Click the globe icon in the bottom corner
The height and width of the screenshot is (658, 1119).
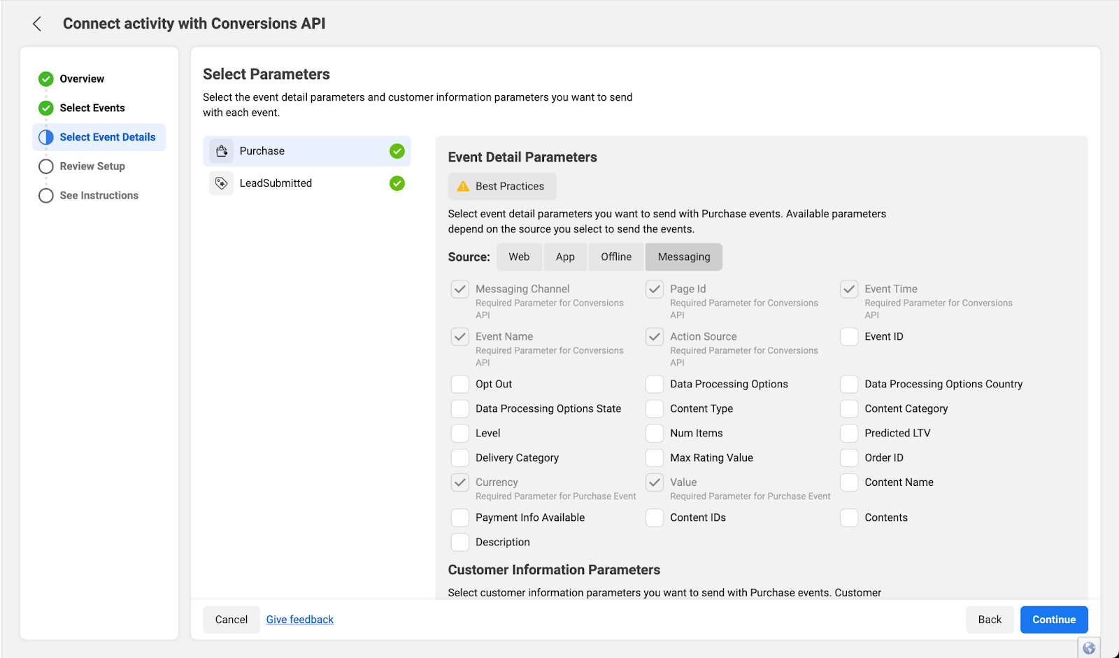tap(1089, 648)
